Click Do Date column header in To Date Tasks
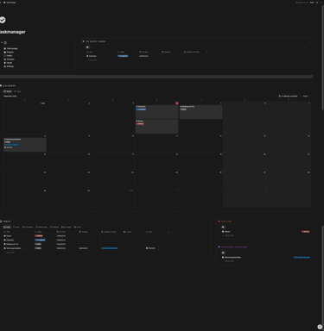324x331 pixels. tap(143, 52)
